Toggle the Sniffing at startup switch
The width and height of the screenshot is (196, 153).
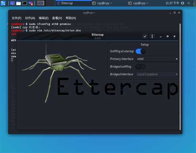[141, 51]
